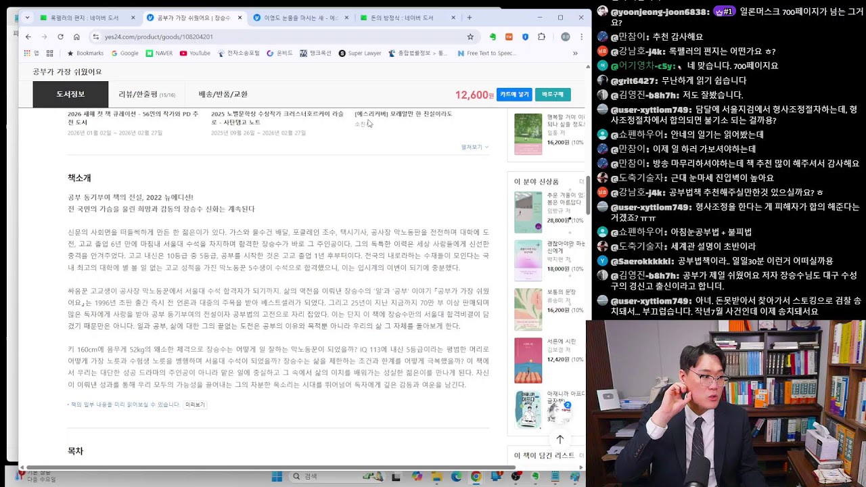
Task: Open Google Chrome from the taskbar
Action: [x=476, y=477]
